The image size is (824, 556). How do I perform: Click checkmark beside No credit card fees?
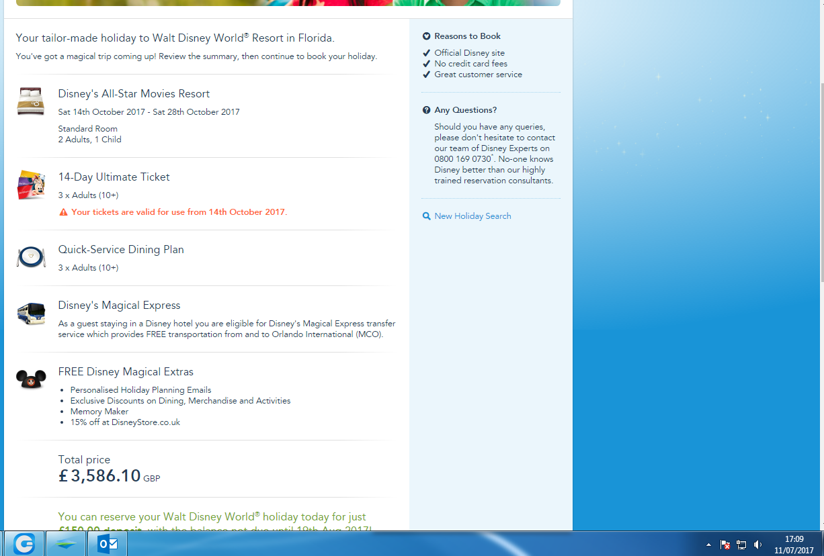pos(426,64)
